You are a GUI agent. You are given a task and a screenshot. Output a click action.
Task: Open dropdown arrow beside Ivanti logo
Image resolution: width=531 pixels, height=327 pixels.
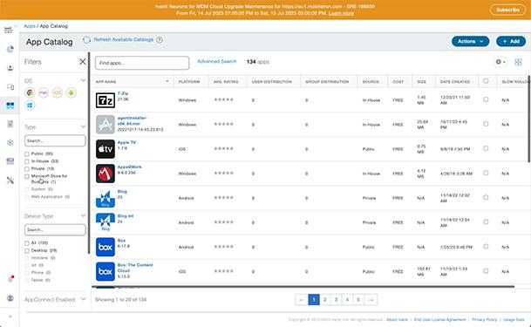[x=16, y=26]
